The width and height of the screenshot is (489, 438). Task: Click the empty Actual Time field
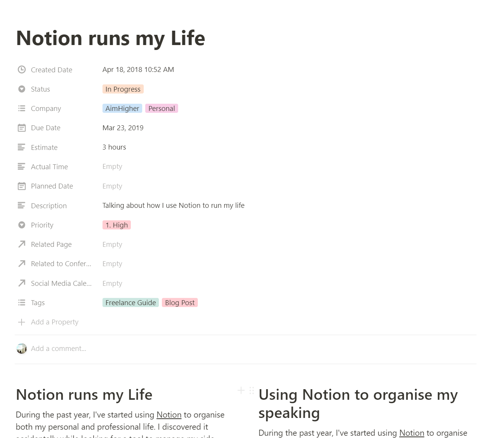(x=112, y=167)
